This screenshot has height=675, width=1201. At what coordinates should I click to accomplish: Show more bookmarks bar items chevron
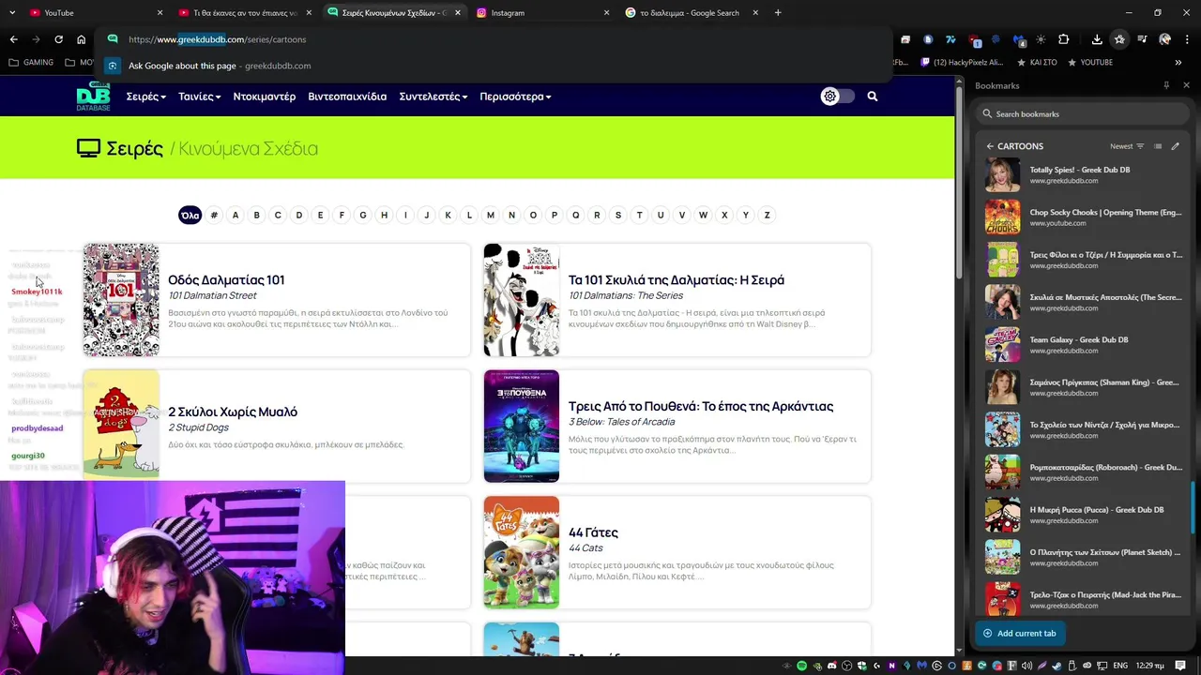(x=1178, y=63)
